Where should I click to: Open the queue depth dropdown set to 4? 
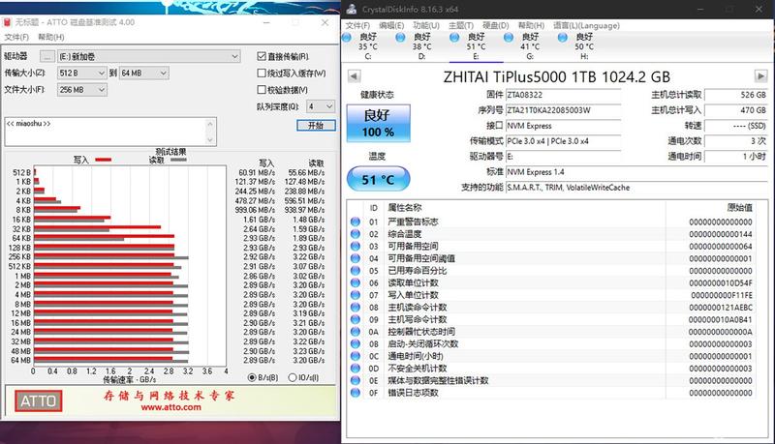pos(321,106)
